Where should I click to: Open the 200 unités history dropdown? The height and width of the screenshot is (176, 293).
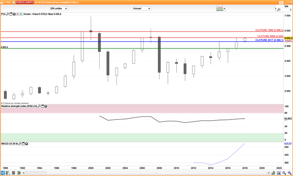pyautogui.click(x=59, y=8)
